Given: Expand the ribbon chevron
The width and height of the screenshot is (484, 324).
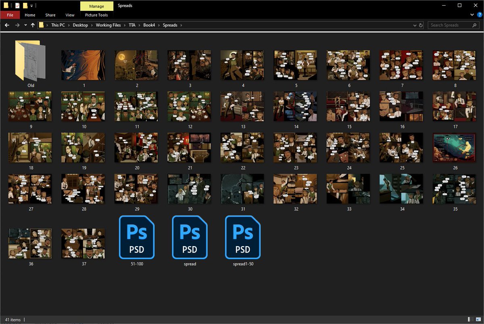Looking at the screenshot, I should (472, 15).
